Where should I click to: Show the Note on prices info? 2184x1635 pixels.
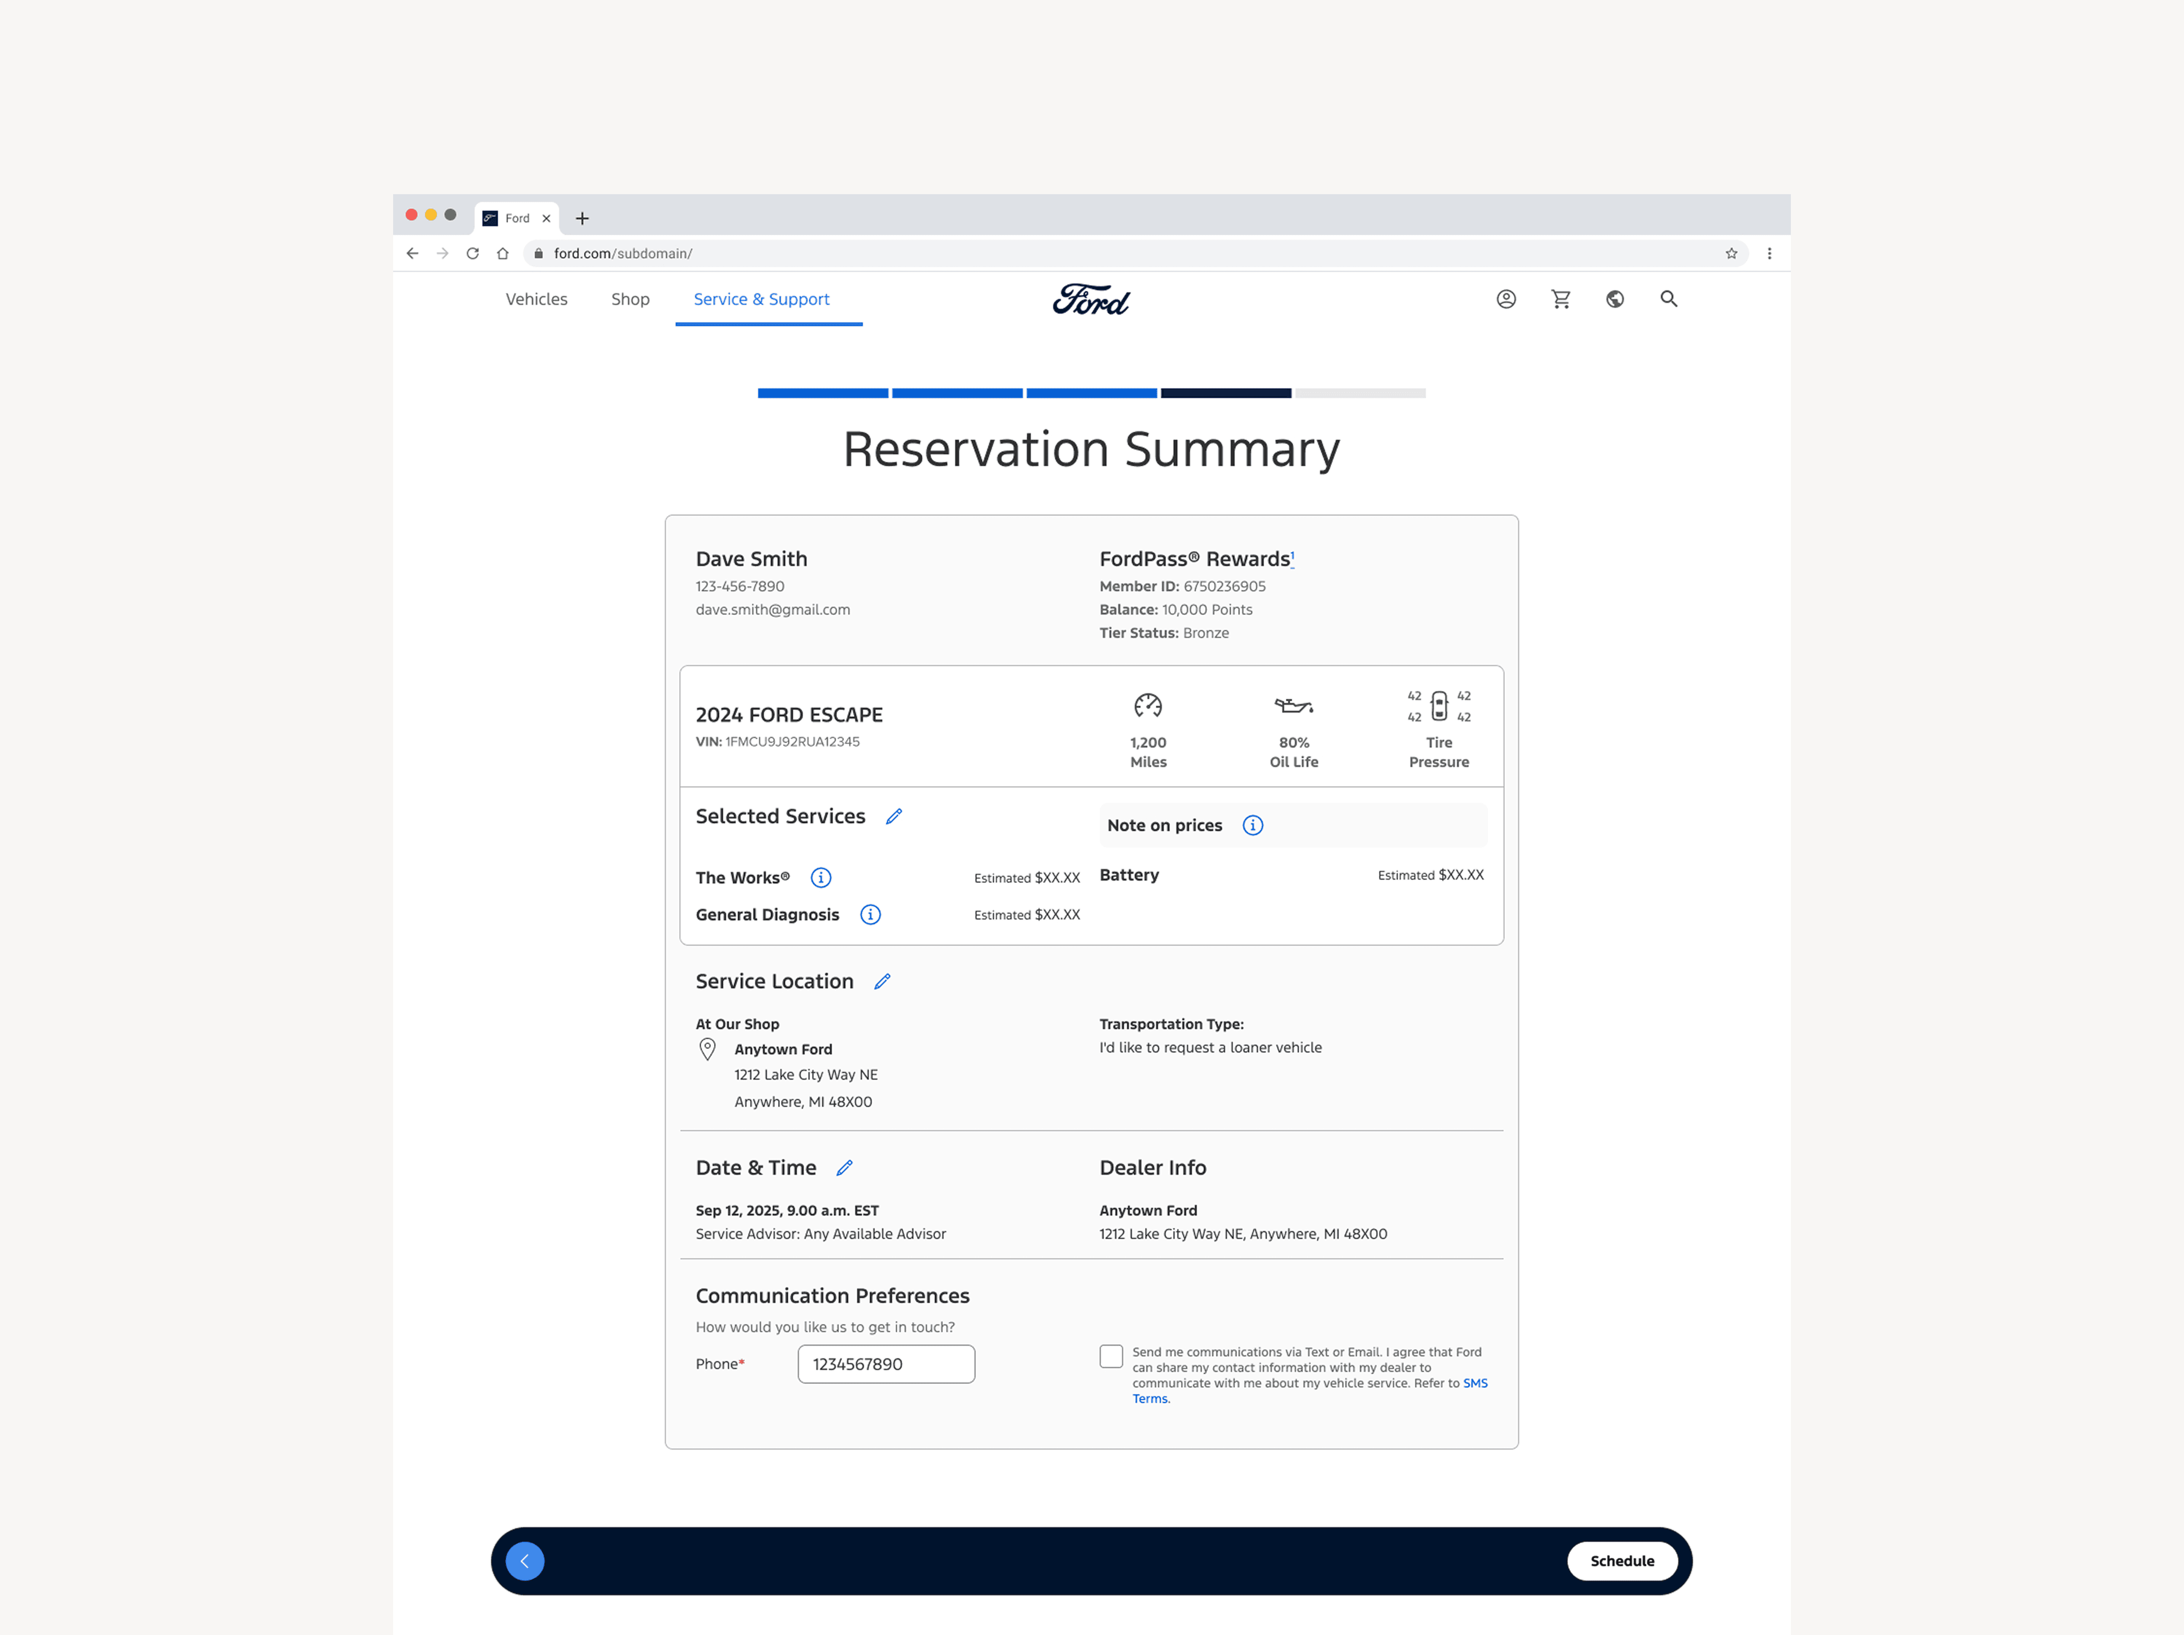[x=1252, y=825]
